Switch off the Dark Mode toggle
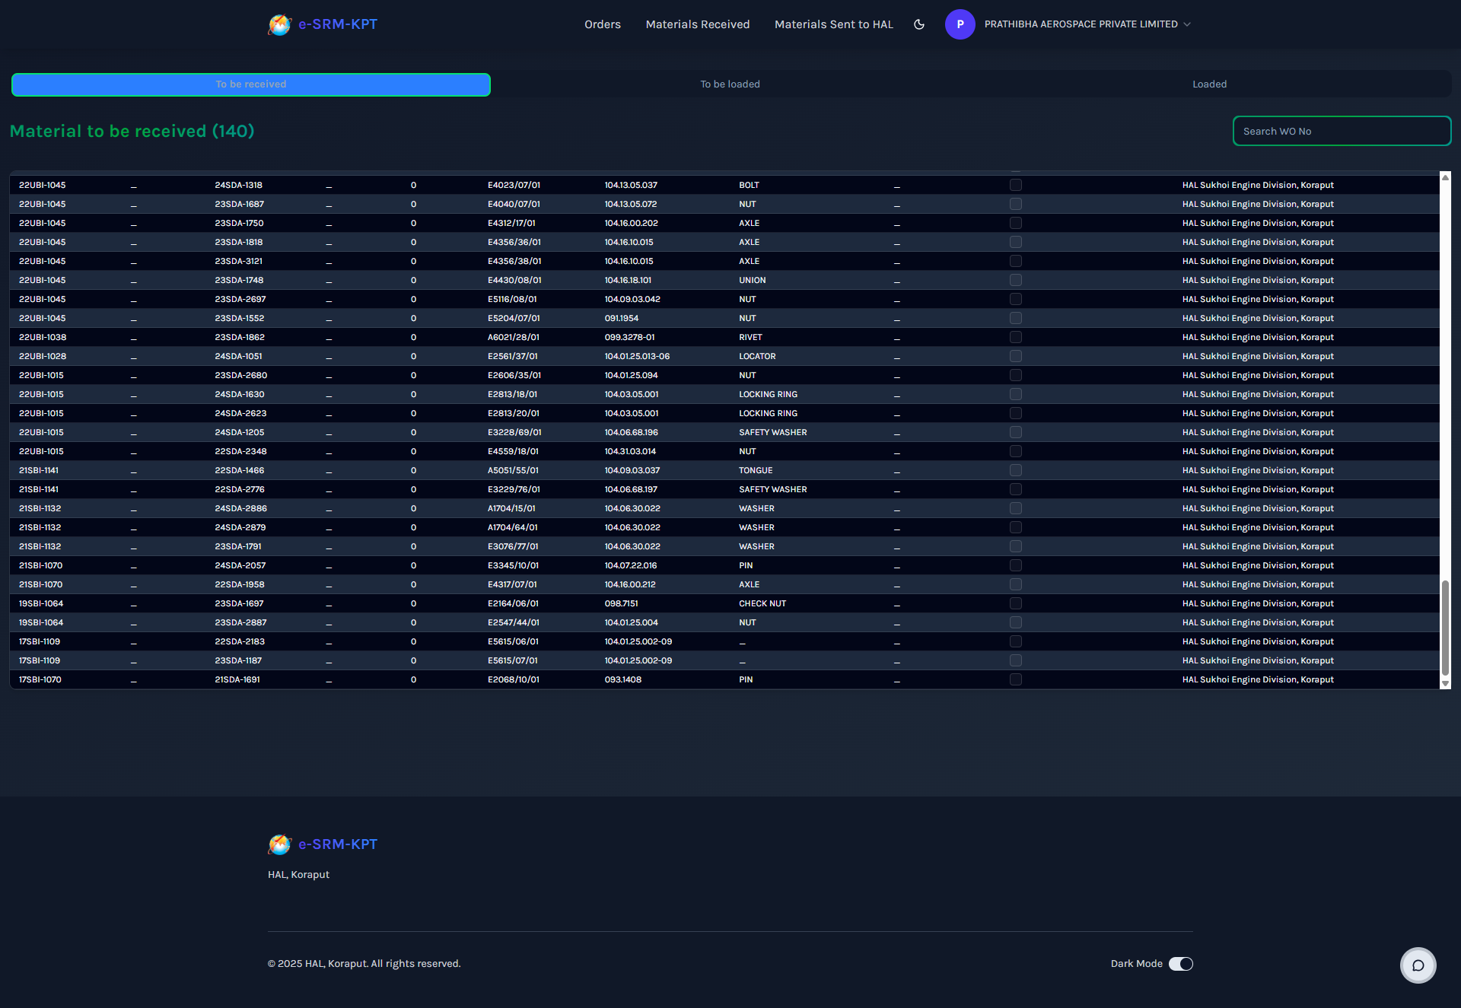 click(x=1180, y=964)
